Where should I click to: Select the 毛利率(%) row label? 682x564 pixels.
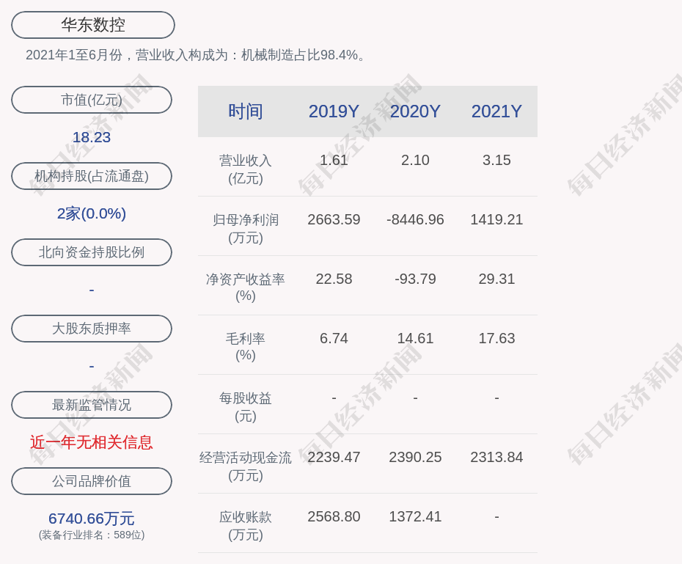pyautogui.click(x=246, y=347)
